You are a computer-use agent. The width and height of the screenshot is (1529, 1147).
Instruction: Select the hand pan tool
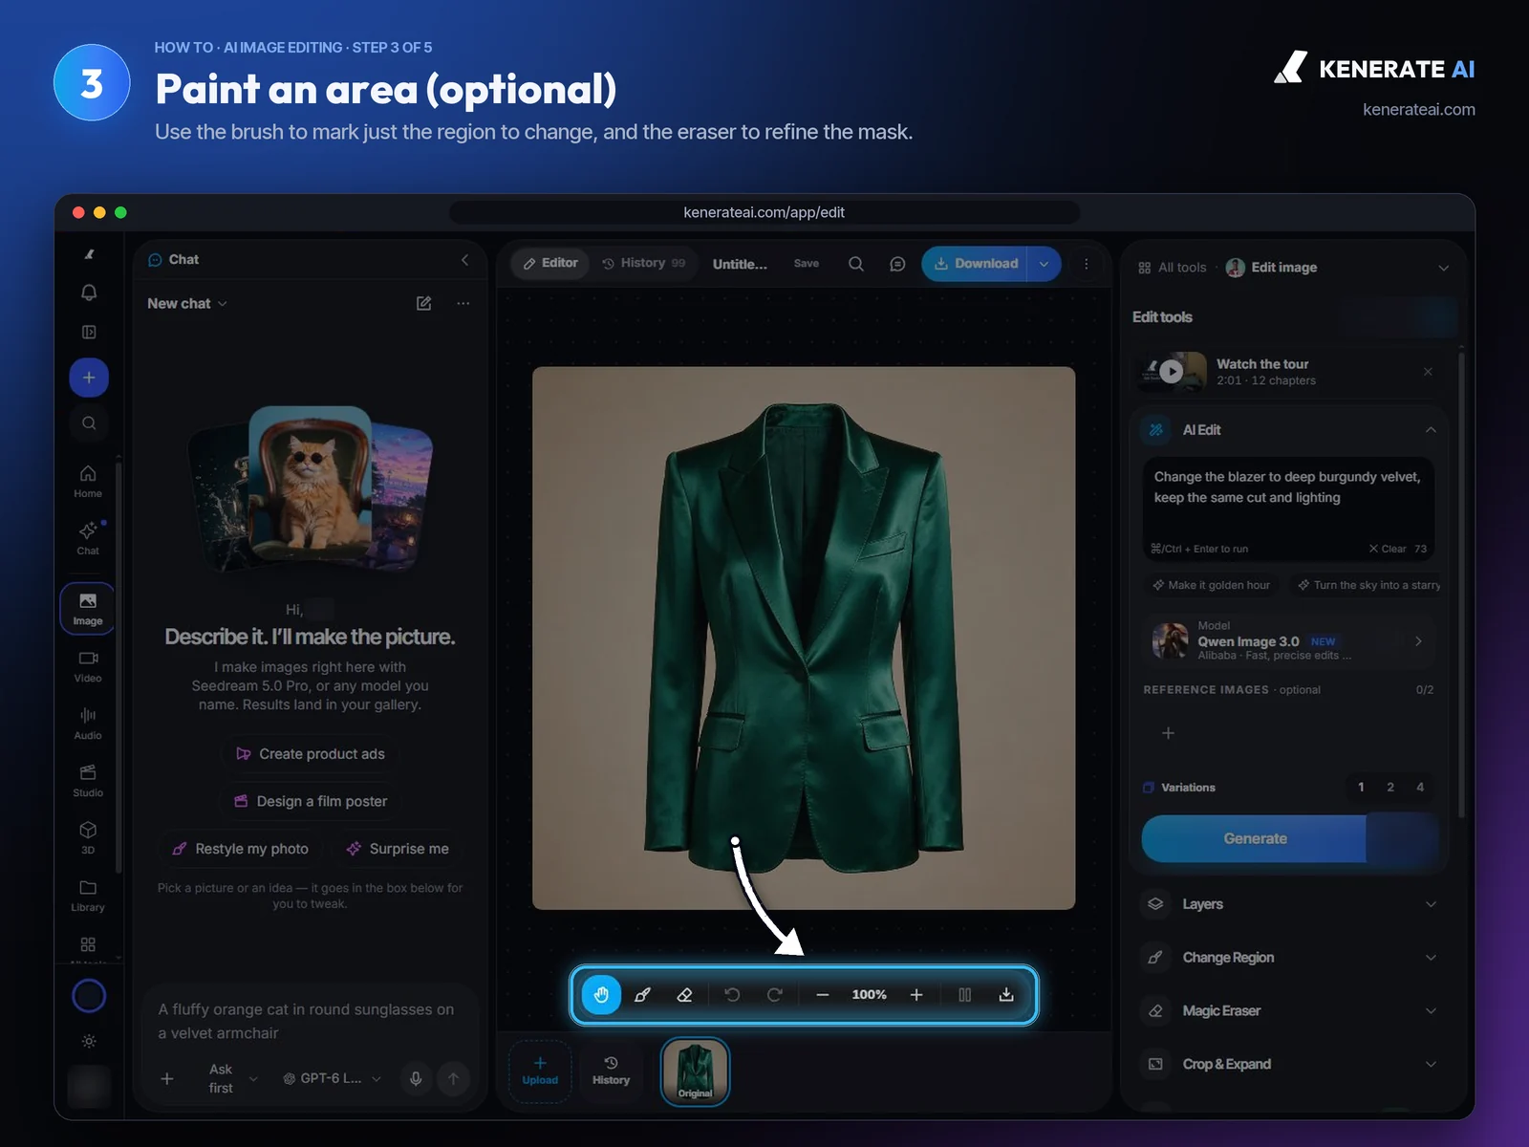tap(601, 995)
